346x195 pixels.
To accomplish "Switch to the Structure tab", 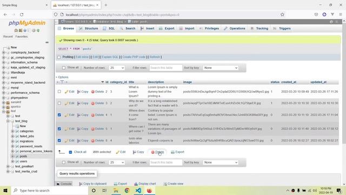I will point(89,29).
